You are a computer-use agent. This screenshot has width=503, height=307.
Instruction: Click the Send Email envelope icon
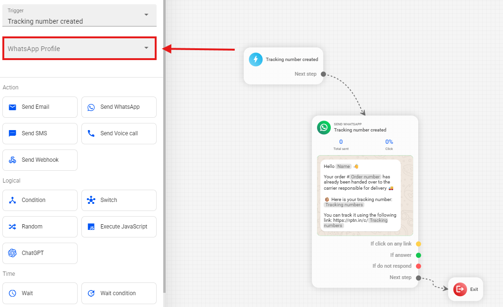click(x=13, y=107)
